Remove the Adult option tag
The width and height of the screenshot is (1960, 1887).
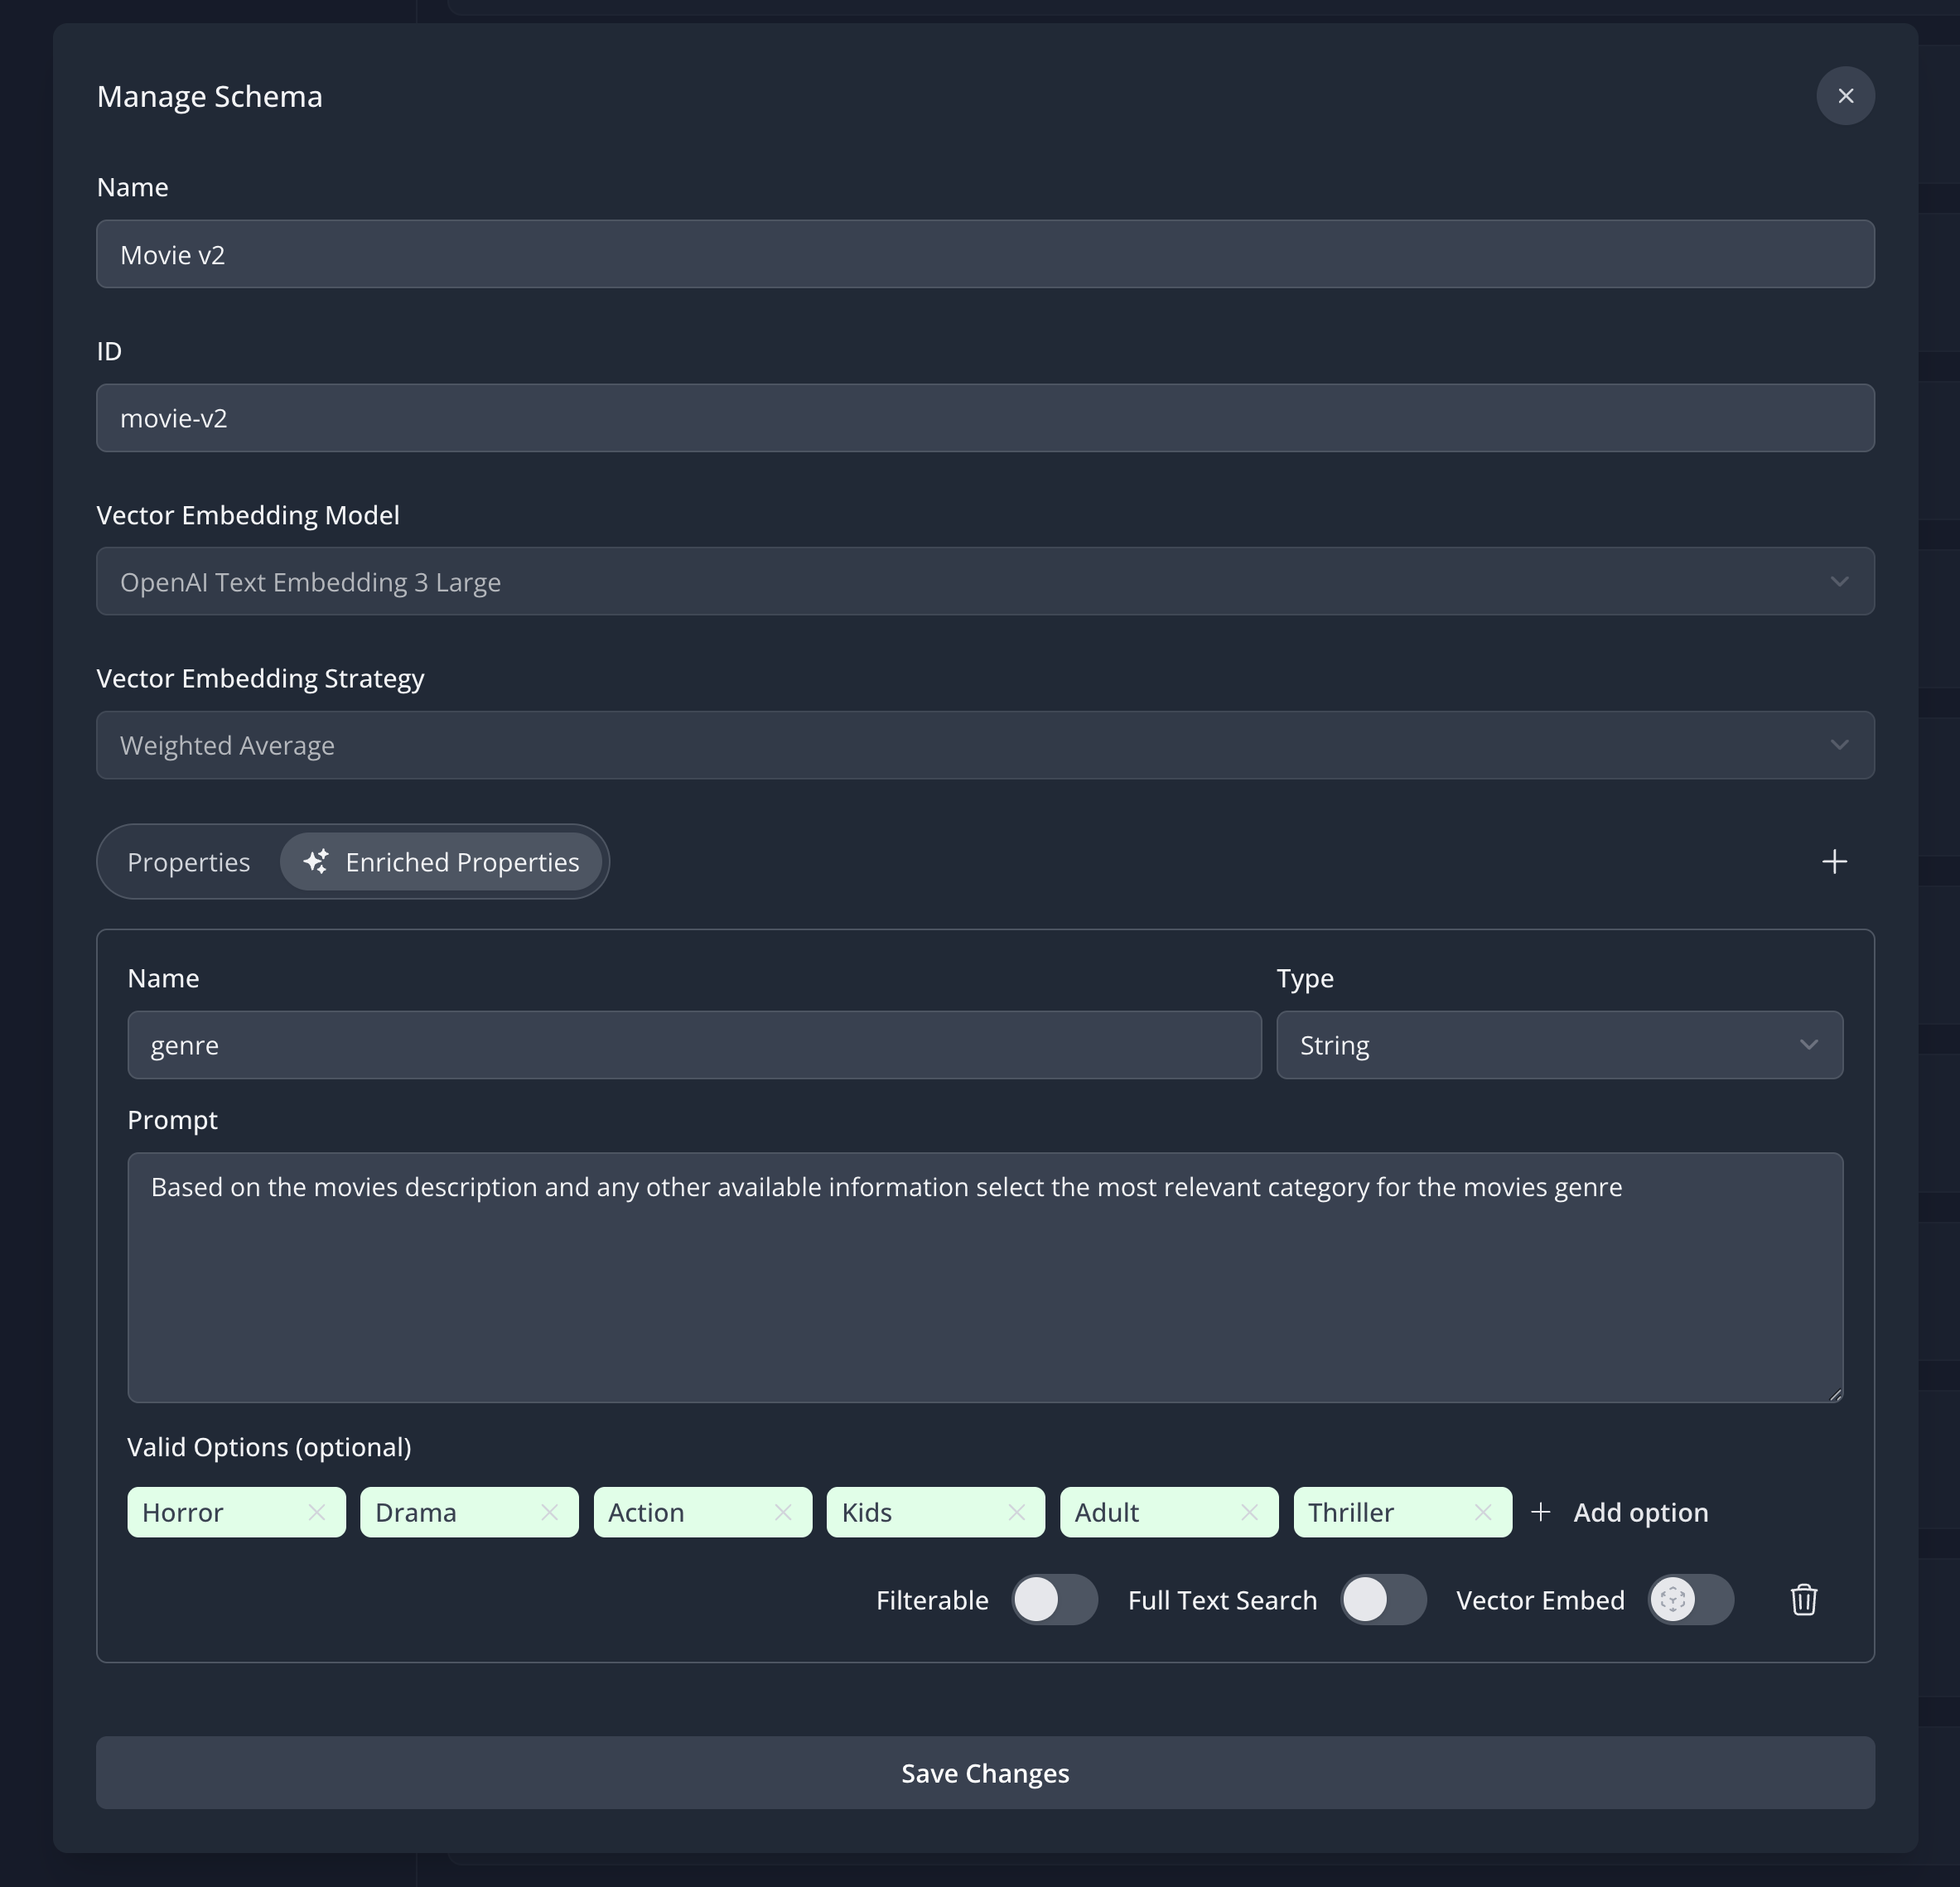(x=1249, y=1512)
